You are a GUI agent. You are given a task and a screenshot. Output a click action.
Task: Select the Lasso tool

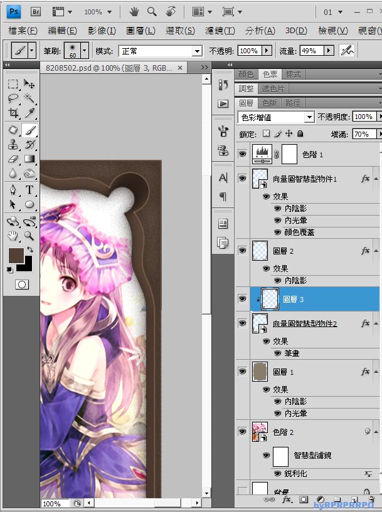tap(13, 98)
